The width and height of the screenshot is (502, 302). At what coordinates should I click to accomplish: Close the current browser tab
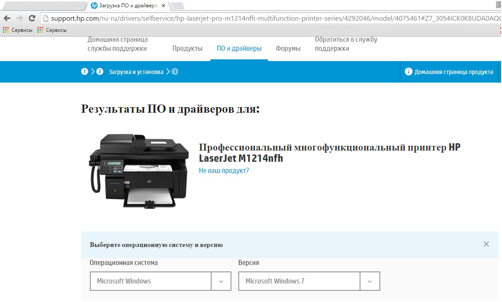pyautogui.click(x=163, y=6)
